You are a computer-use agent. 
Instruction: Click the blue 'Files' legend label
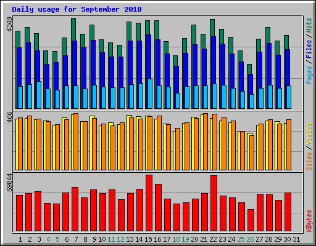(309, 49)
